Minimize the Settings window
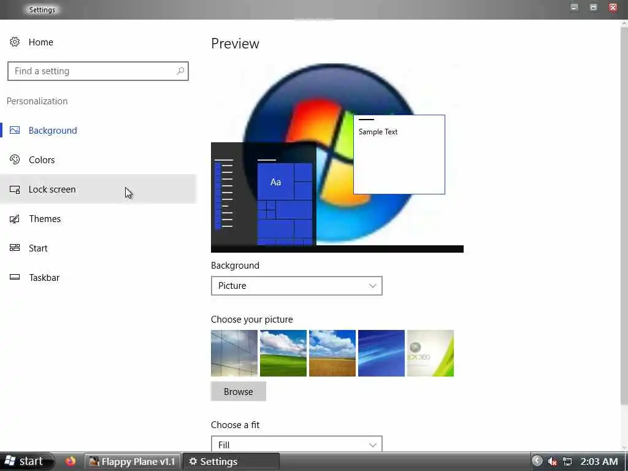The width and height of the screenshot is (628, 471). pyautogui.click(x=574, y=7)
